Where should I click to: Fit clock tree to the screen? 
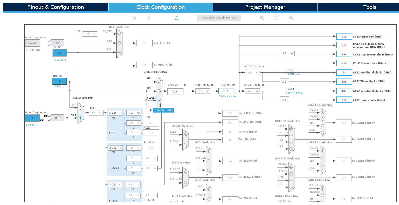tap(276, 18)
